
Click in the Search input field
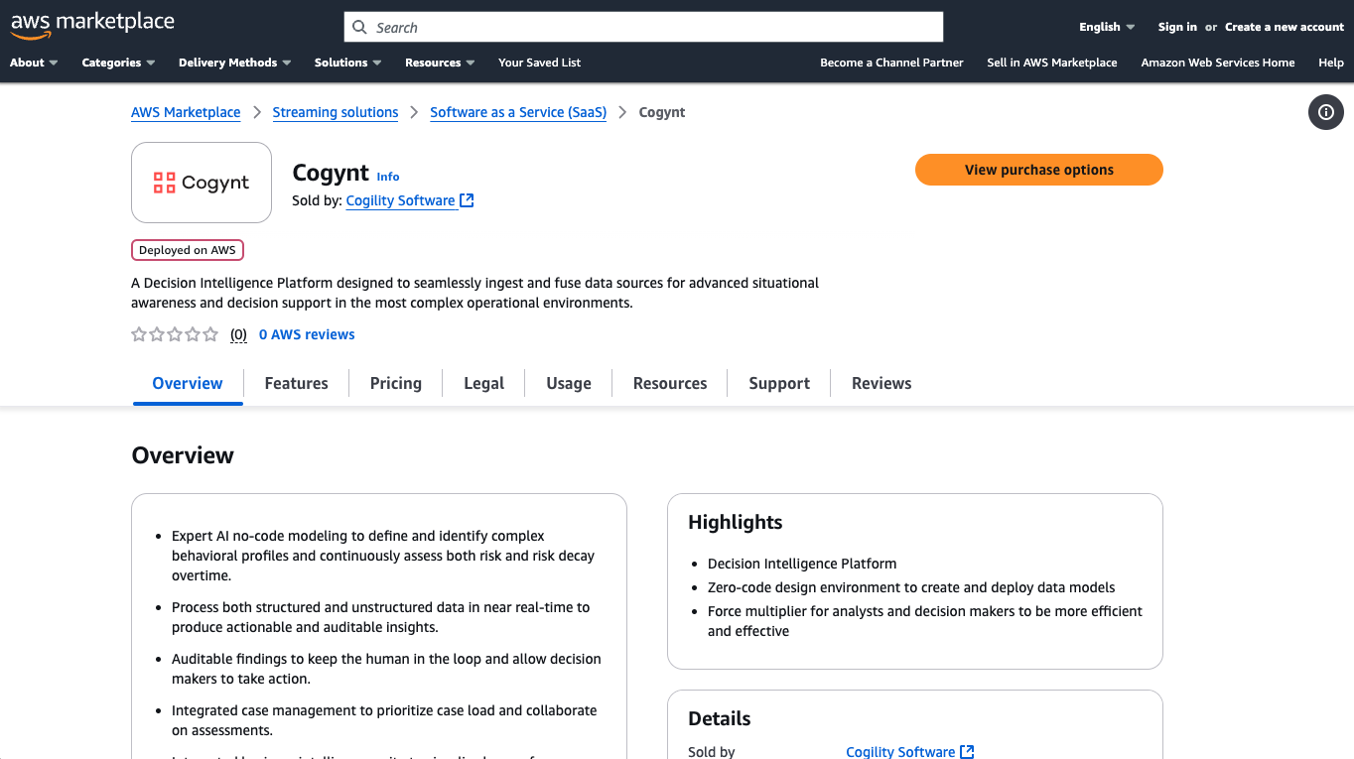point(643,27)
